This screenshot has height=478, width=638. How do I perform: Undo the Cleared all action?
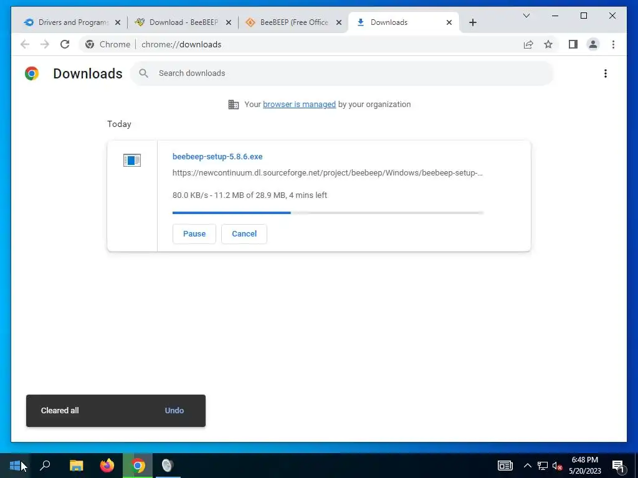pyautogui.click(x=174, y=411)
